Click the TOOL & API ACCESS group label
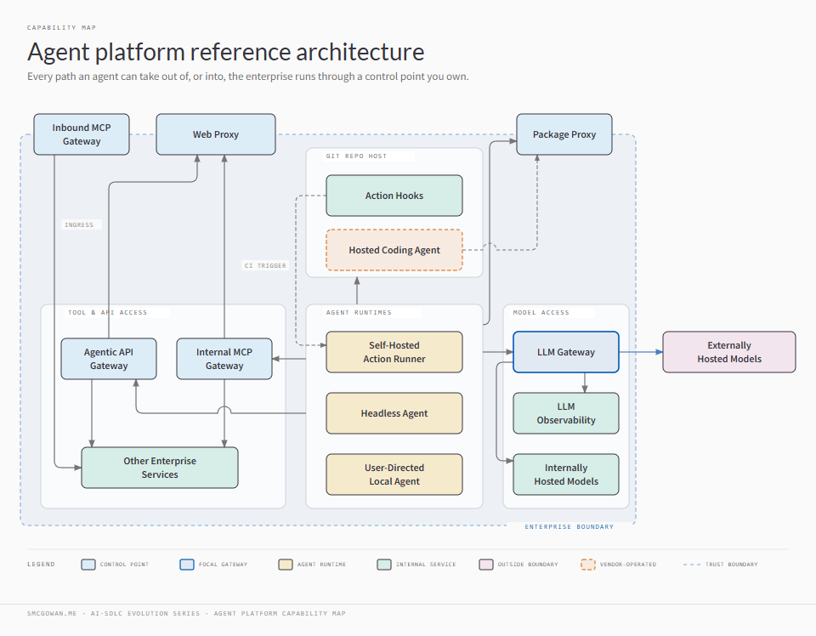Screen dimensions: 816x636 107,313
